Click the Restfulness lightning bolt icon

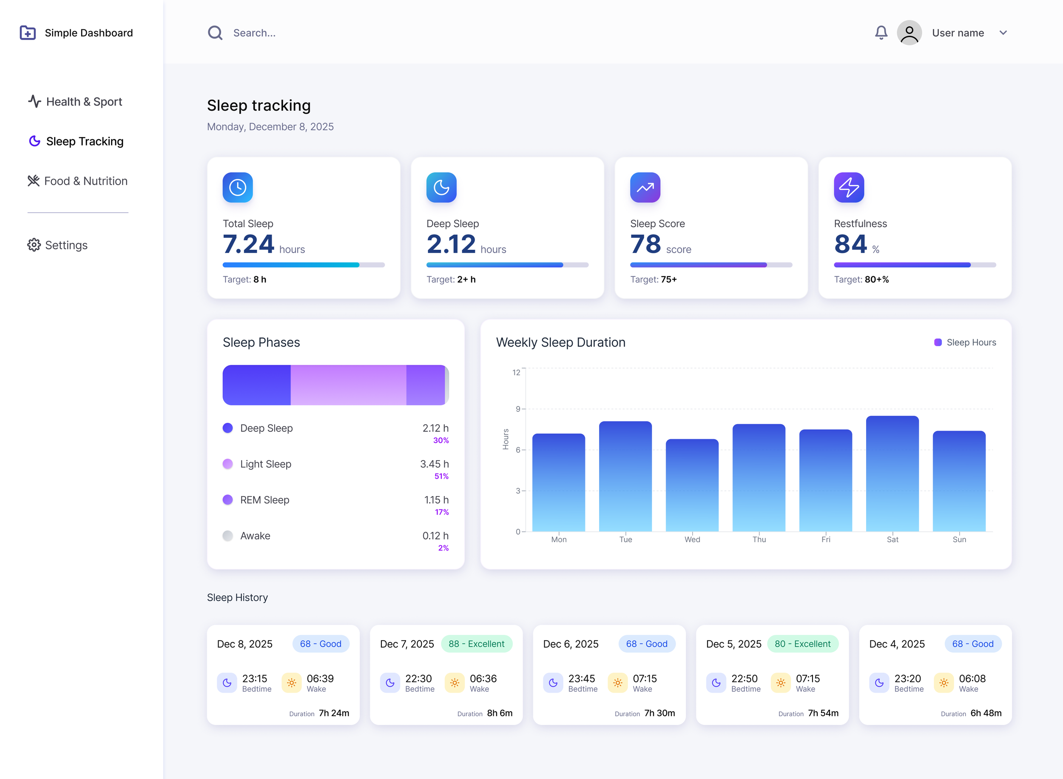pos(849,187)
